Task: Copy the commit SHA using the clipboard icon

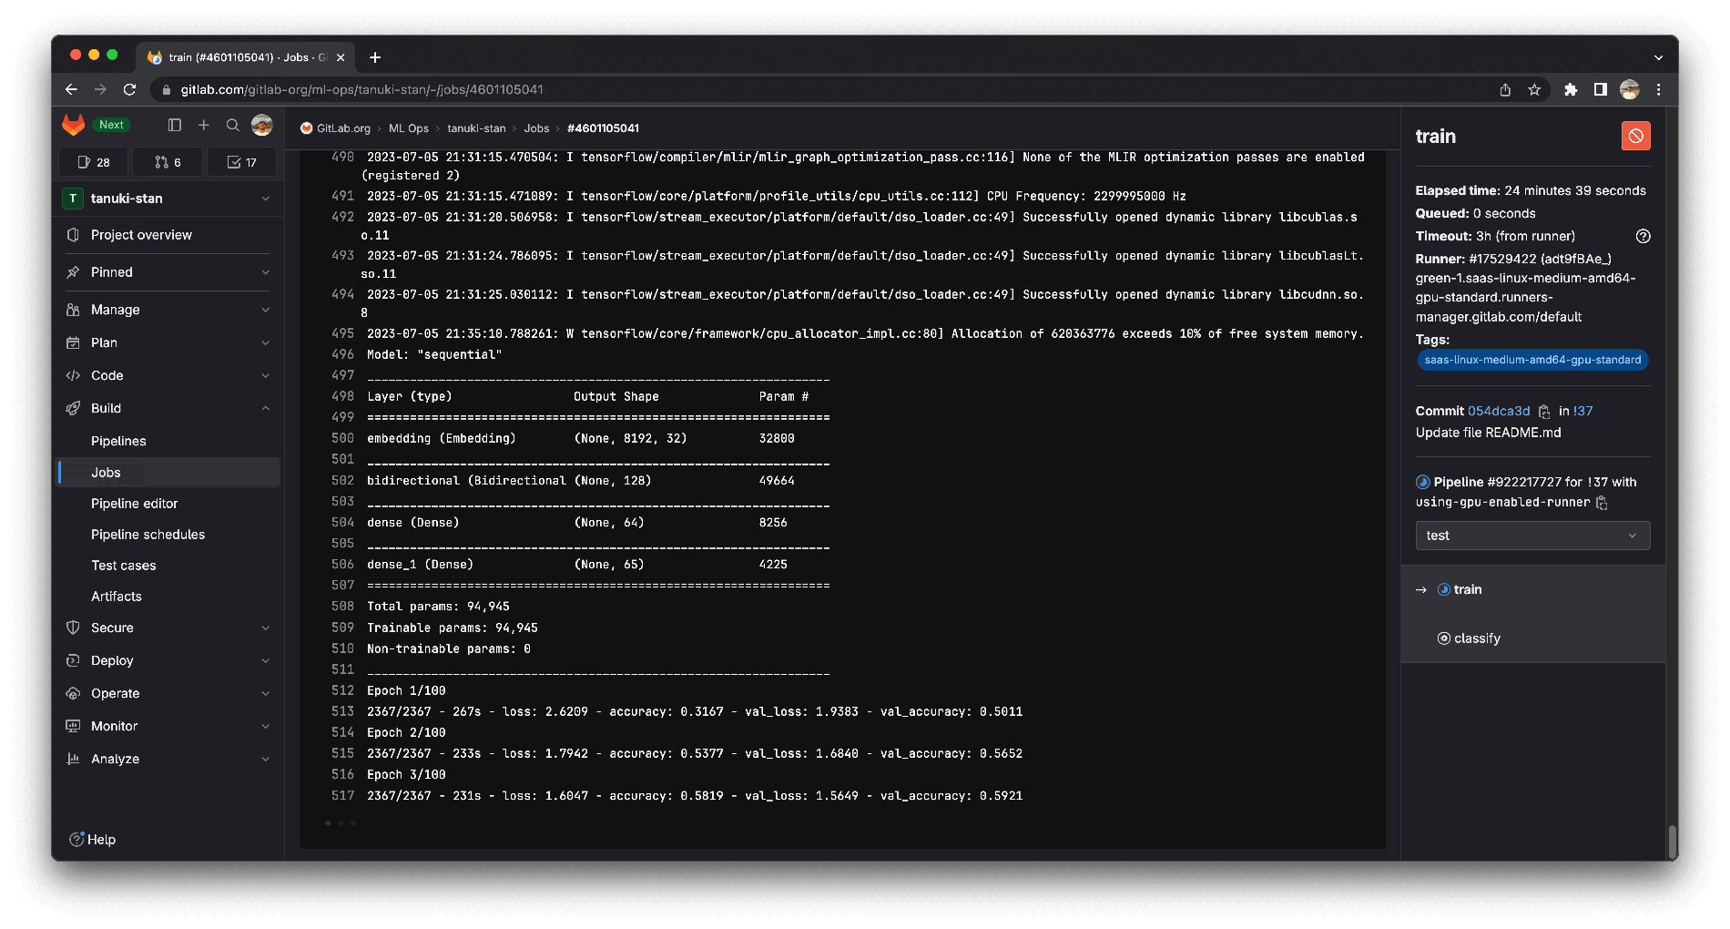Action: pyautogui.click(x=1544, y=412)
